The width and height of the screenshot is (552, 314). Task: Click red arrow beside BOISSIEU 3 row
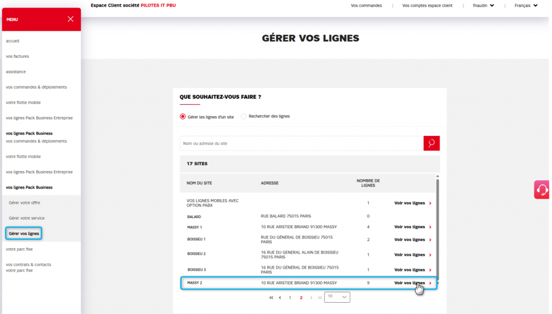coord(430,270)
